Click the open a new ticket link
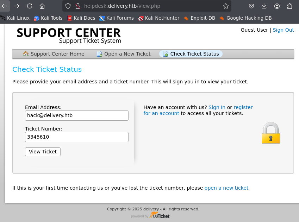The image size is (299, 222). coord(226,188)
